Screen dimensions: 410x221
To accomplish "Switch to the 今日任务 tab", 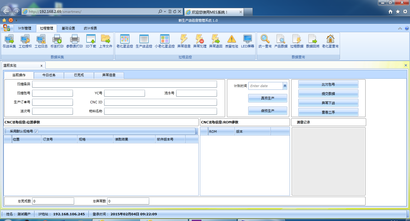I will 49,75.
